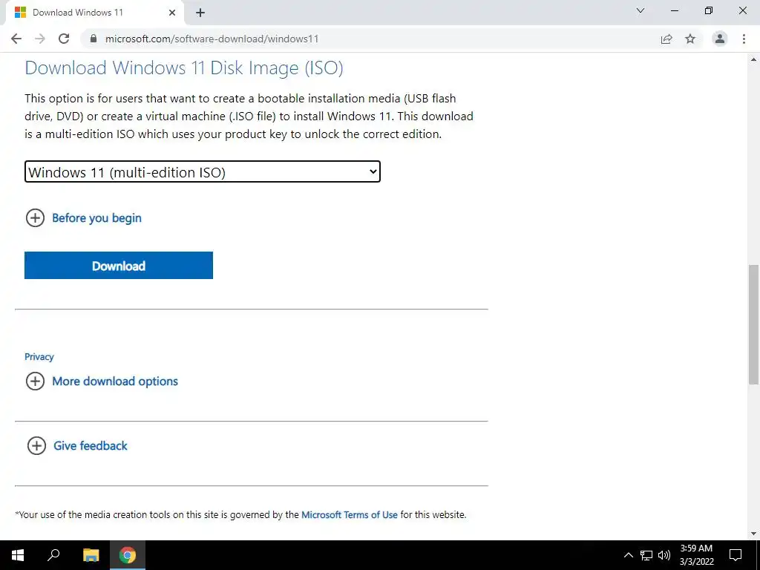This screenshot has width=760, height=570.
Task: Select the Download Windows 11 tab
Action: point(94,13)
